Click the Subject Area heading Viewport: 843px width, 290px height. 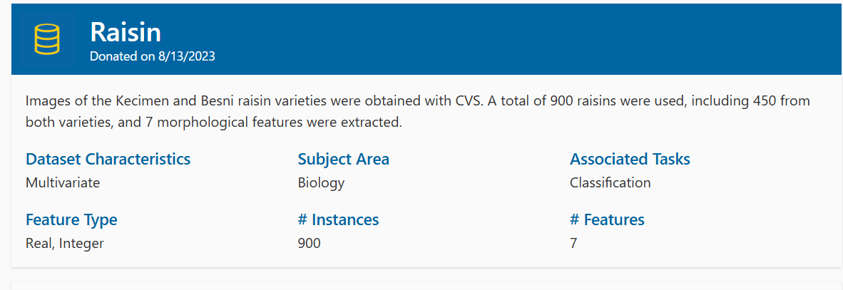(344, 159)
